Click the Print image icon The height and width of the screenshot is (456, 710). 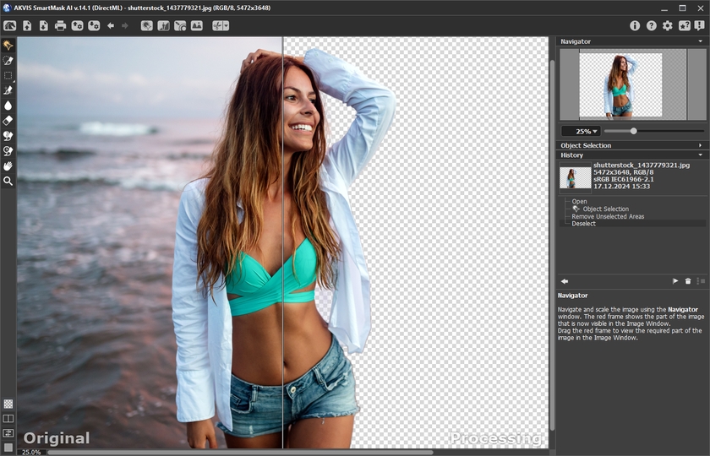pyautogui.click(x=60, y=26)
